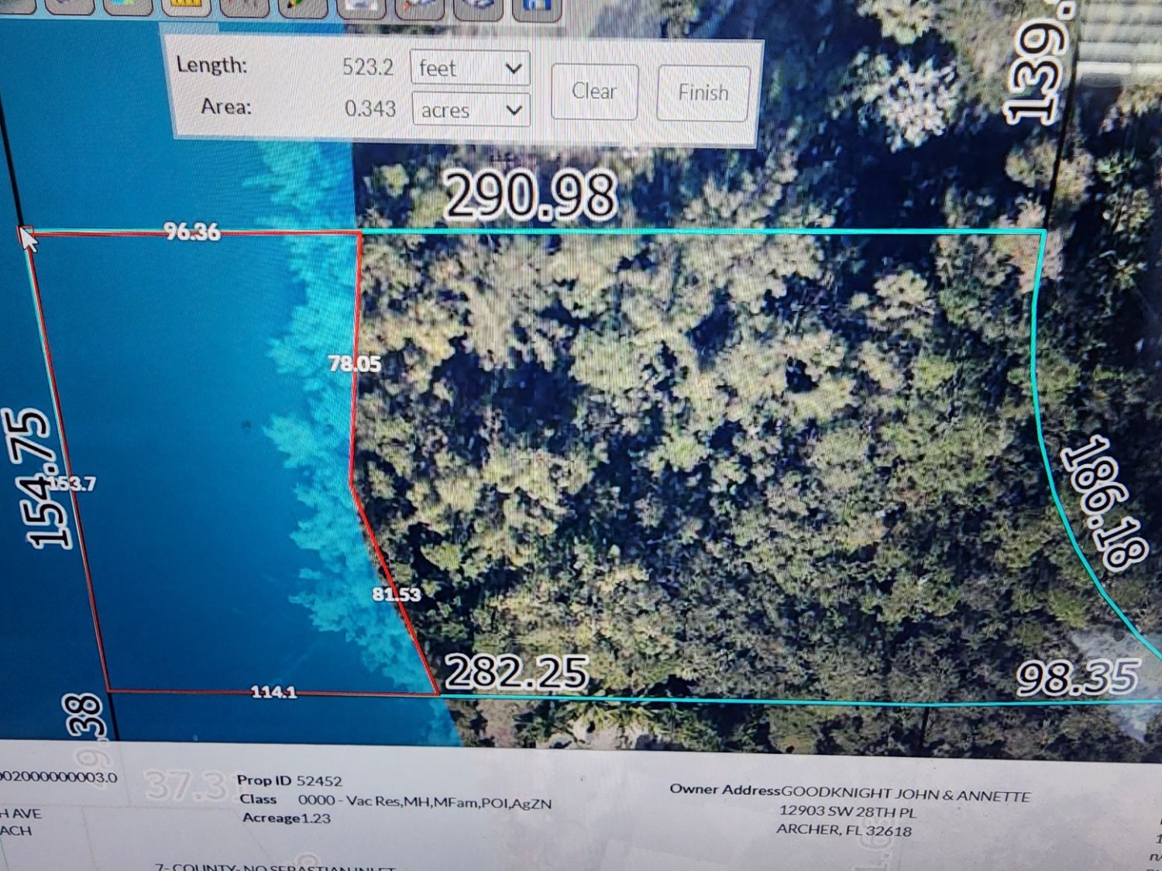Click the starting vertex at the polygon's top-left corner
The width and height of the screenshot is (1162, 871).
pos(25,231)
